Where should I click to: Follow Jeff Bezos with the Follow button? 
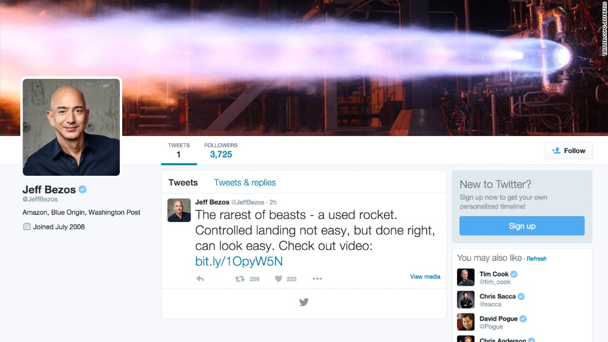point(569,150)
